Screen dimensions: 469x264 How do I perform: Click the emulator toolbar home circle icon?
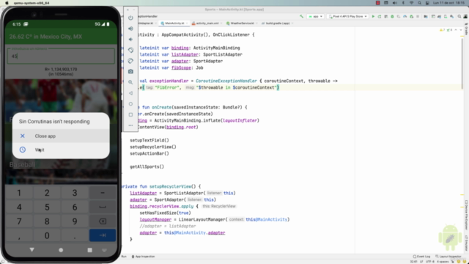(x=130, y=104)
